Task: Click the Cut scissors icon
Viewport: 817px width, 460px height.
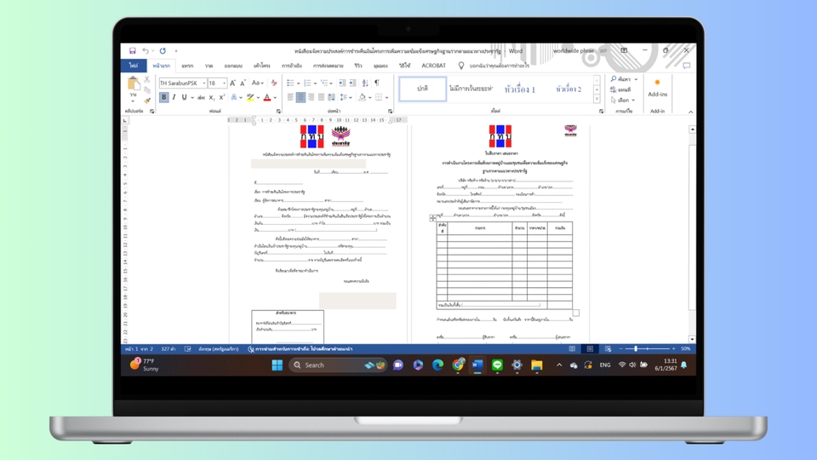Action: pos(147,79)
